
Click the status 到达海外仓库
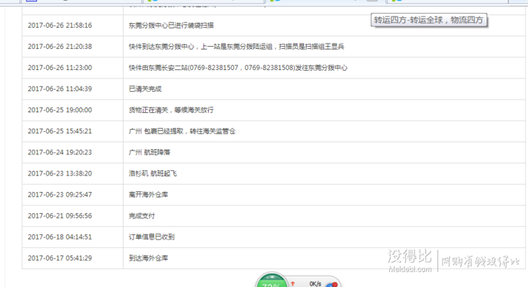[x=148, y=258]
